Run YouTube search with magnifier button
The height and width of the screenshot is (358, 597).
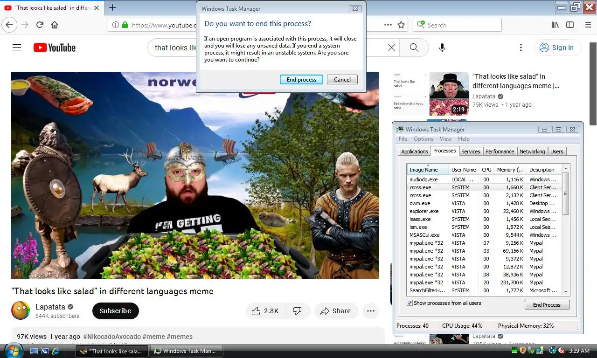tap(414, 48)
